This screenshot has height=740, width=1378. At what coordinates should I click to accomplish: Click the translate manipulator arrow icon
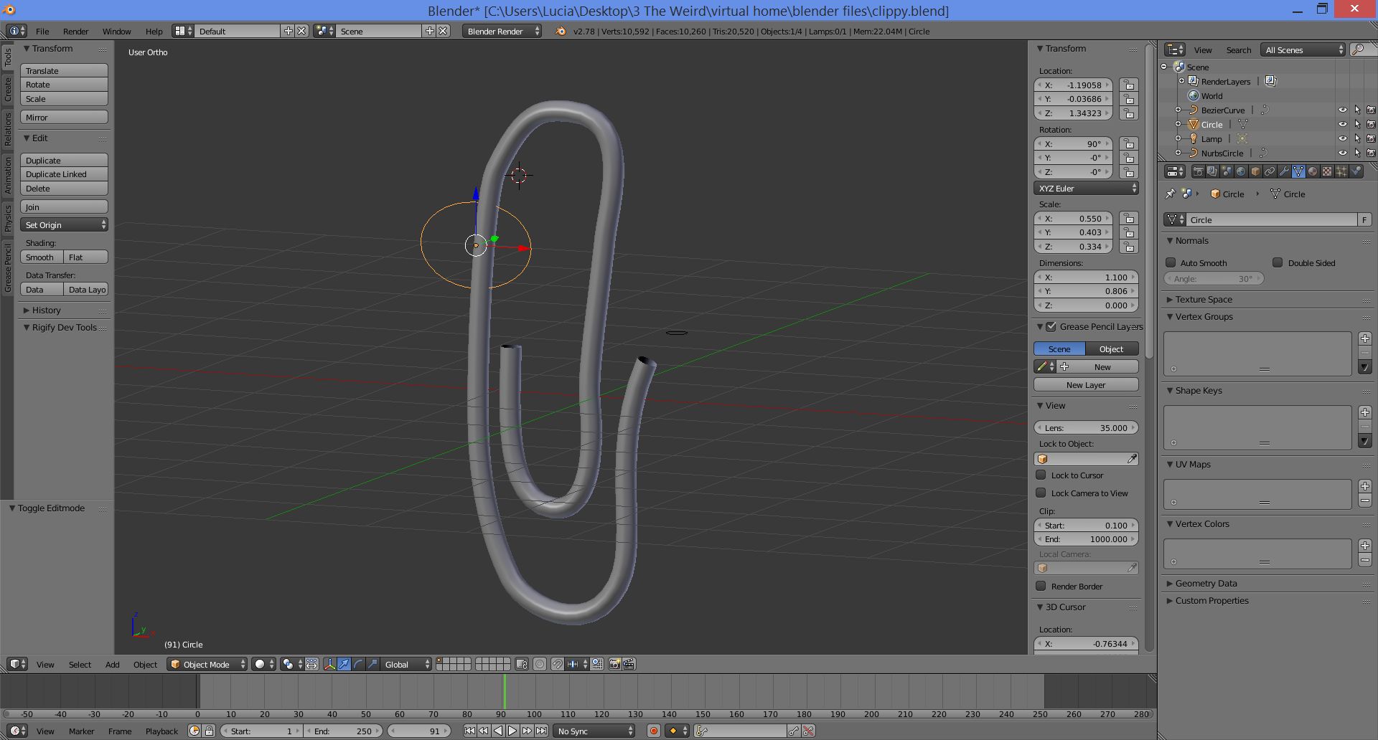[344, 664]
